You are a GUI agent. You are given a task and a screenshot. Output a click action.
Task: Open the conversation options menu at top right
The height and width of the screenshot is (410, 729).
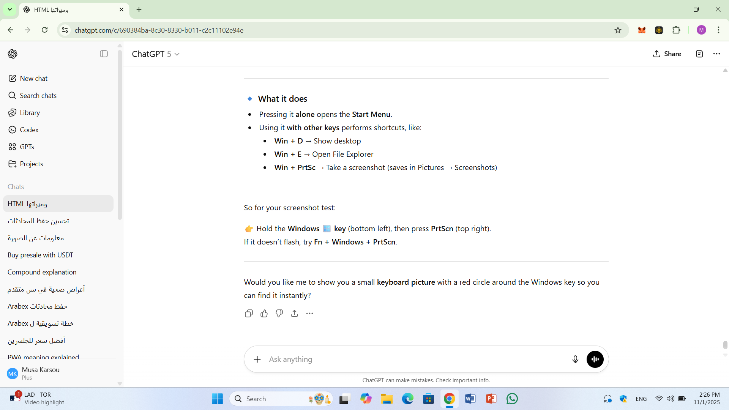coord(716,54)
